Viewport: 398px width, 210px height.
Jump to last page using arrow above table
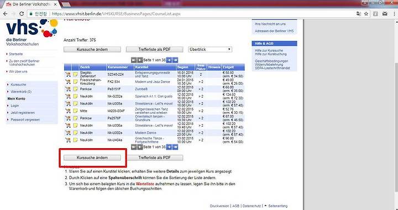[x=175, y=60]
